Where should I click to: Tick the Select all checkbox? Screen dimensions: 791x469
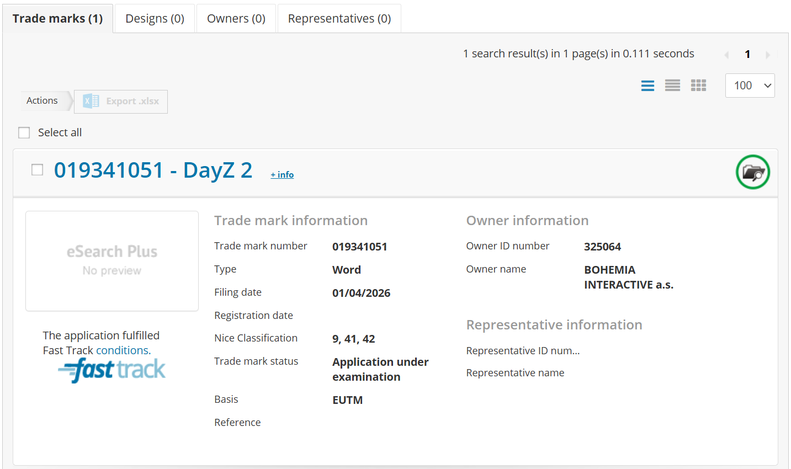point(24,133)
